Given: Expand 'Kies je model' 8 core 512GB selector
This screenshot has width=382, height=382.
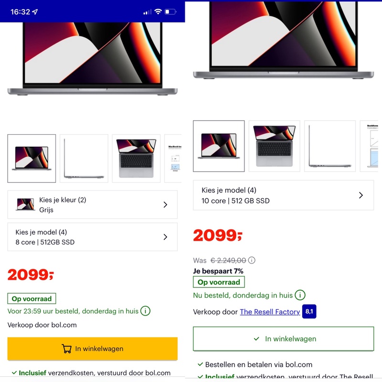Looking at the screenshot, I should [92, 237].
